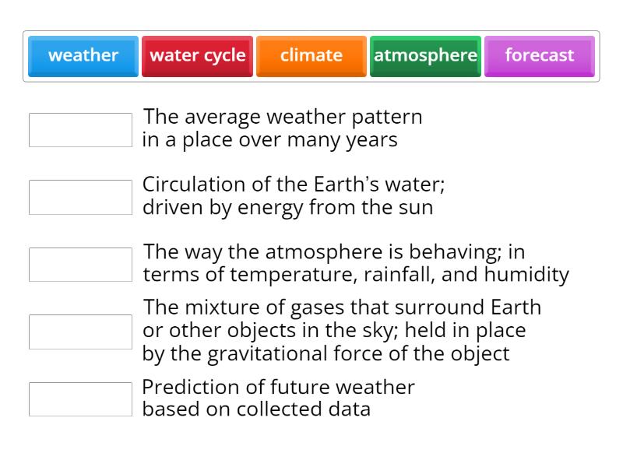
Task: Click the answer box beside the climate definition
Action: coord(79,129)
